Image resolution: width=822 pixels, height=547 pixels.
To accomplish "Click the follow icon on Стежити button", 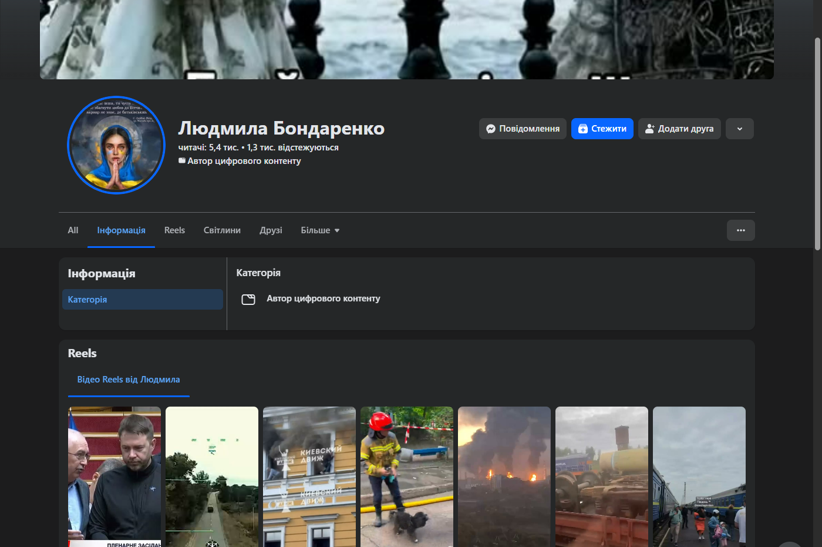I will [583, 129].
